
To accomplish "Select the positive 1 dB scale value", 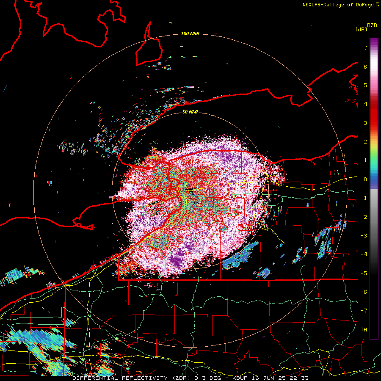I will [365, 160].
